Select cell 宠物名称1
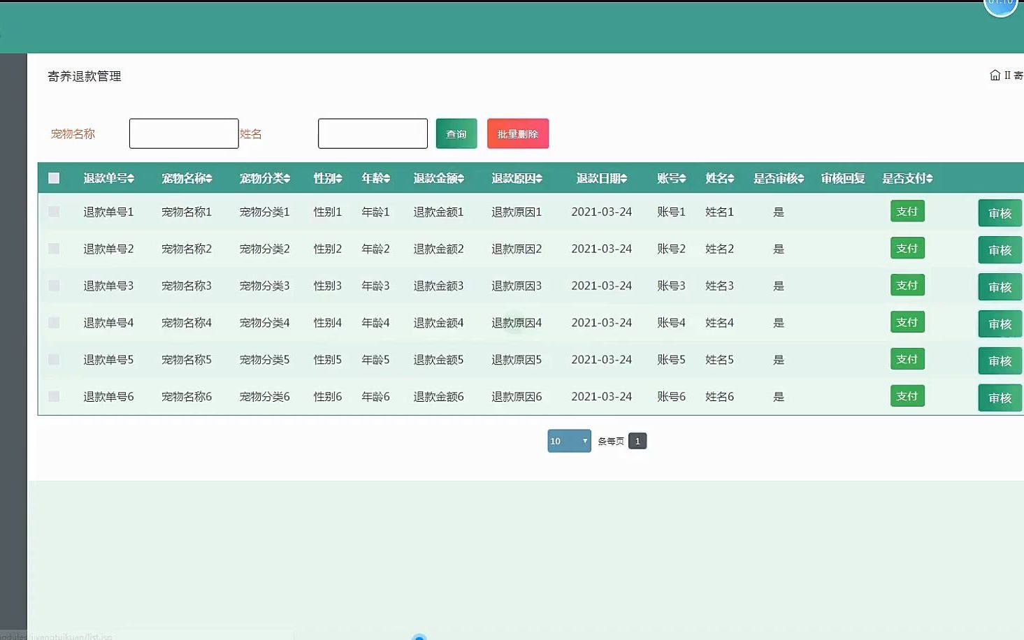The image size is (1024, 640). pos(187,212)
